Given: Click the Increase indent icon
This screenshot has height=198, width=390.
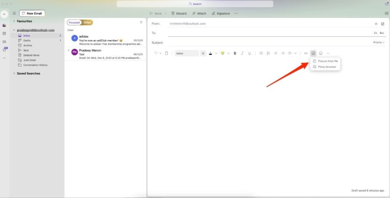Looking at the screenshot, I should coord(283,53).
